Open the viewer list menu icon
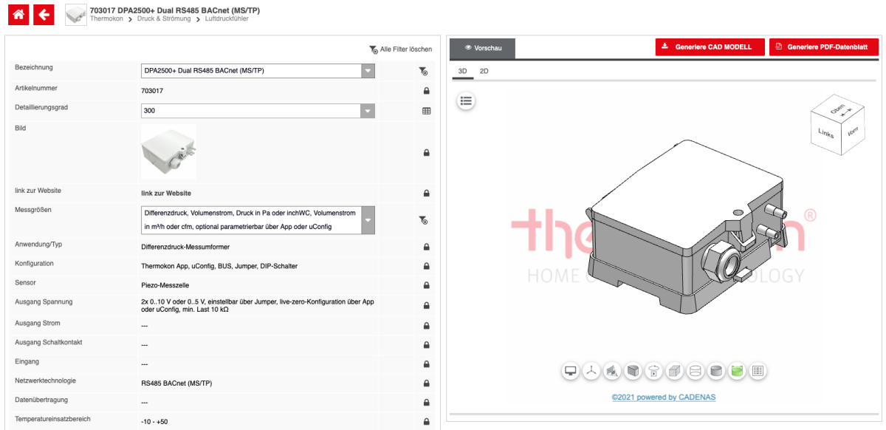 click(x=466, y=101)
